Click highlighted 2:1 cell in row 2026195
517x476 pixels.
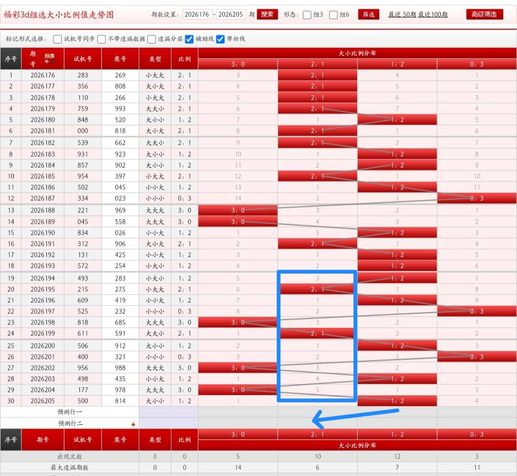[x=317, y=289]
